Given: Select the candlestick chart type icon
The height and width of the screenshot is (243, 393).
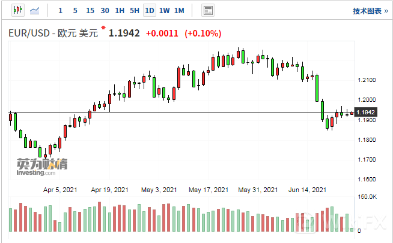Looking at the screenshot, I should pos(16,10).
